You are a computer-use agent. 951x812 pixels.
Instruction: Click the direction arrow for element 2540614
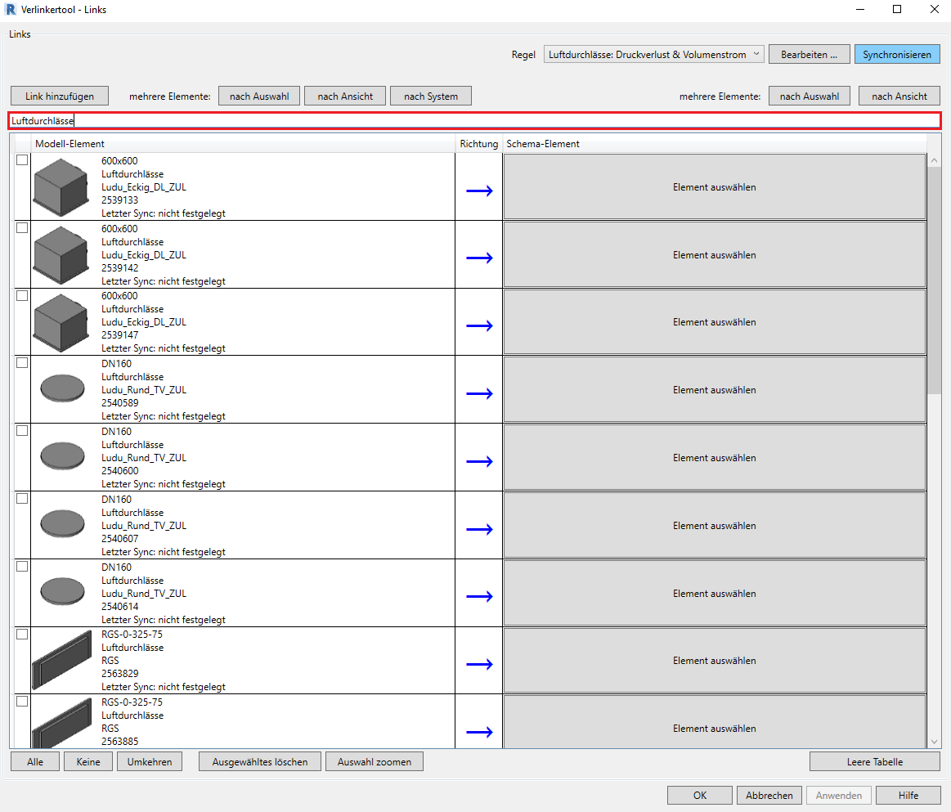(x=479, y=596)
